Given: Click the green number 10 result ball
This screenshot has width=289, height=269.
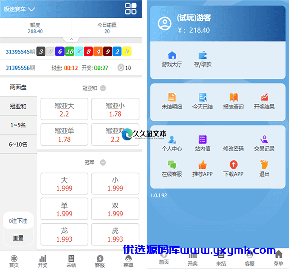Looking at the screenshot, I should pyautogui.click(x=70, y=51).
